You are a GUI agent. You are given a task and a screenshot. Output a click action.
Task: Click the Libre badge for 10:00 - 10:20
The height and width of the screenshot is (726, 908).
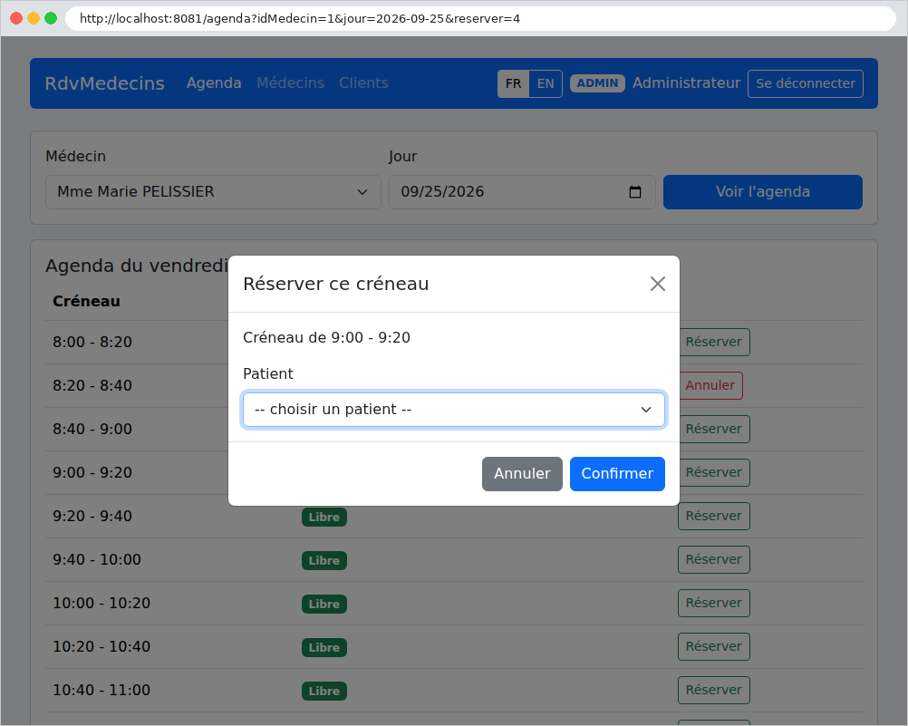(x=324, y=604)
